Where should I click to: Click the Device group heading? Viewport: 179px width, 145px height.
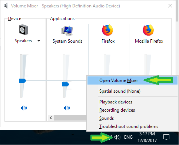click(x=14, y=19)
